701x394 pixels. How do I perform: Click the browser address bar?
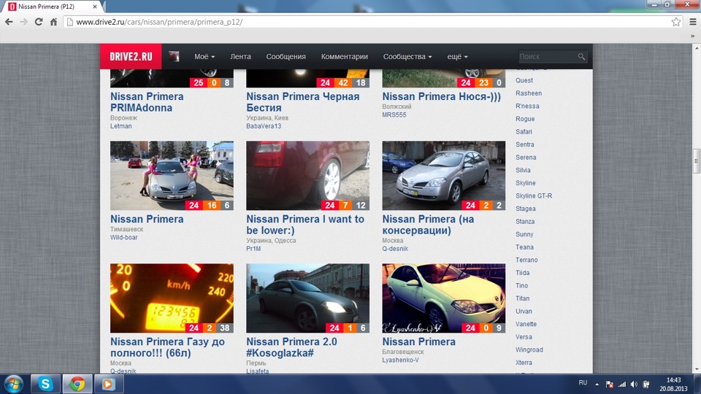click(367, 22)
